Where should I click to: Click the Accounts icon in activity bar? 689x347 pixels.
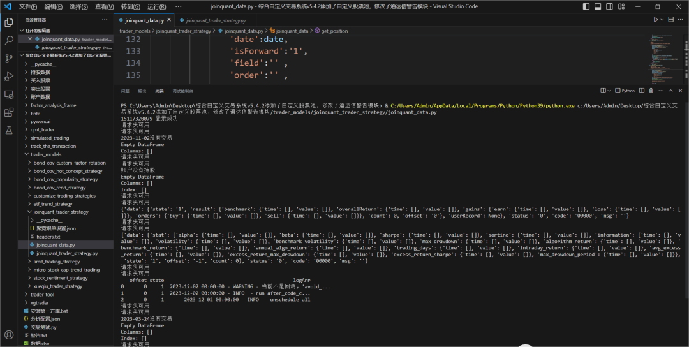click(x=9, y=334)
